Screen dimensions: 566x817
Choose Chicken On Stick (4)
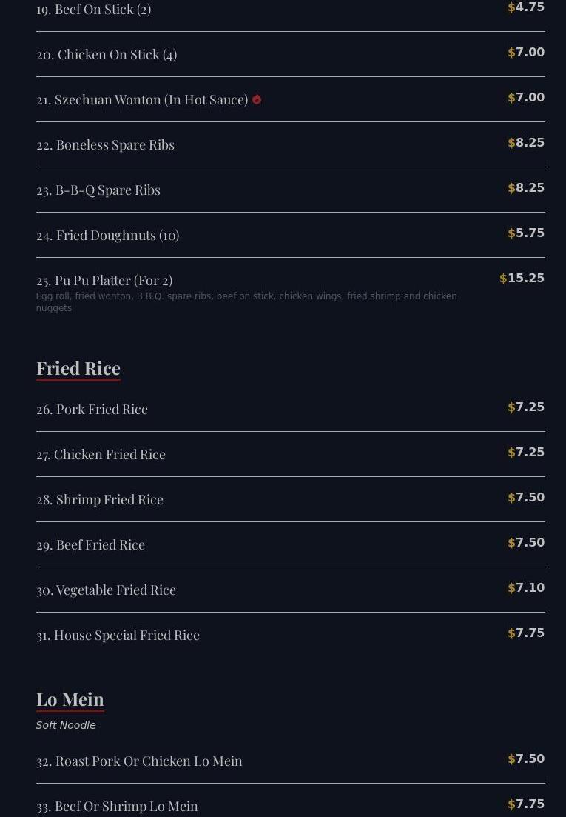pos(107,55)
